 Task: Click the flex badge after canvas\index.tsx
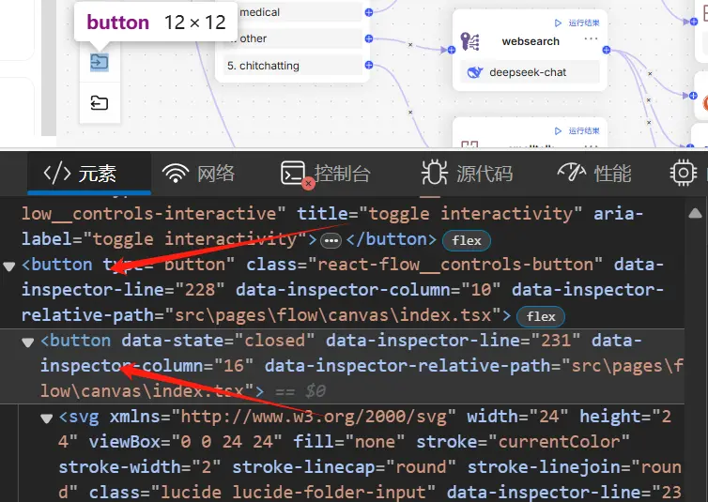coord(541,316)
